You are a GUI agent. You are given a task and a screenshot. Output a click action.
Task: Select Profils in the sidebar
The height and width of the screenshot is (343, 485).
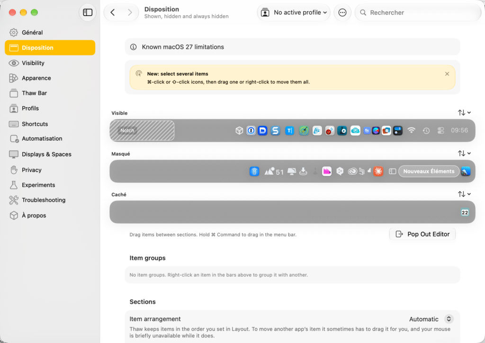pos(50,108)
